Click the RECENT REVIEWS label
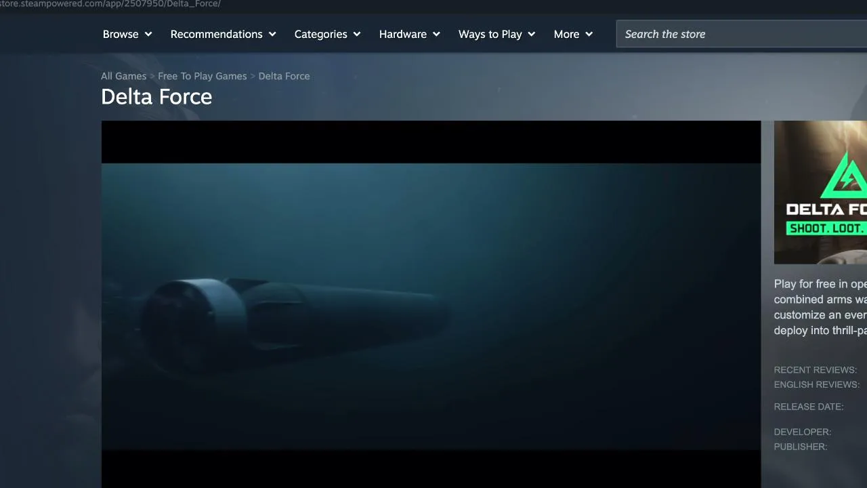Image resolution: width=867 pixels, height=488 pixels. coord(816,370)
